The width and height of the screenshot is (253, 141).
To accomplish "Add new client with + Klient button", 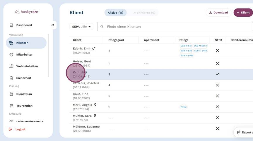I will (x=243, y=13).
